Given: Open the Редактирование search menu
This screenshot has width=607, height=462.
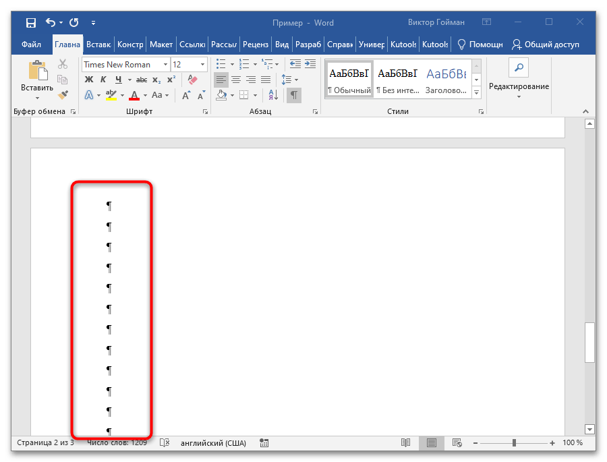Looking at the screenshot, I should (x=519, y=79).
